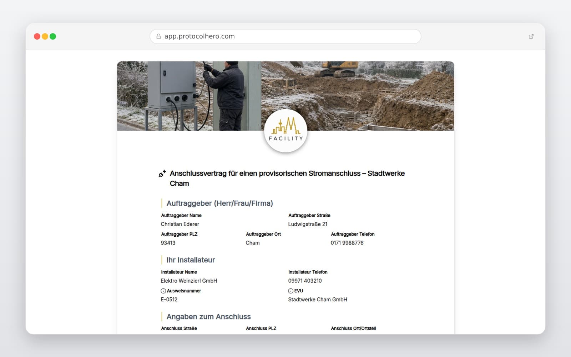Viewport: 571px width, 357px height.
Task: Click the Auftraggeber Straße label
Action: coord(309,215)
